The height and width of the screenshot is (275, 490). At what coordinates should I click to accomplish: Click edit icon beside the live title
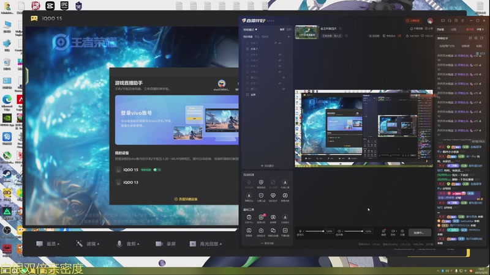[340, 29]
